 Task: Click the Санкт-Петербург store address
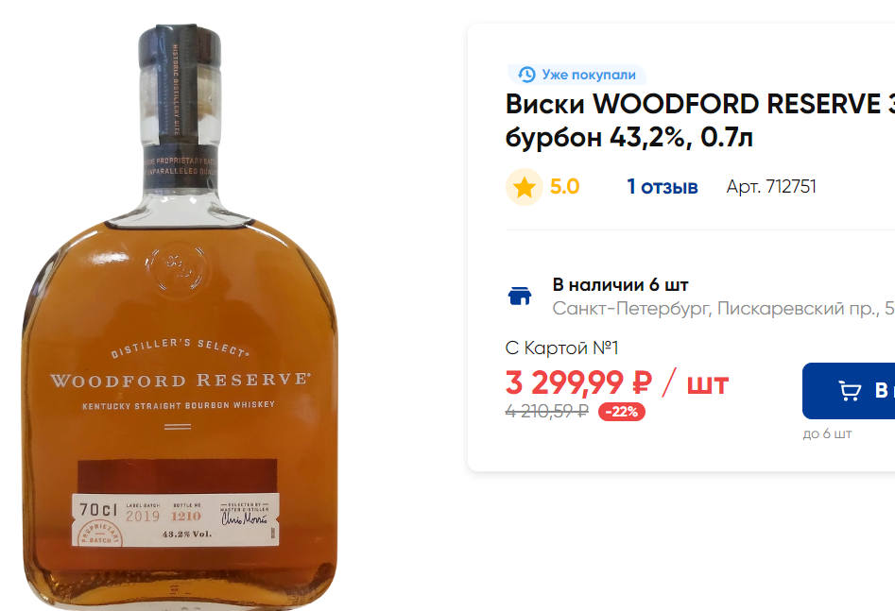723,309
